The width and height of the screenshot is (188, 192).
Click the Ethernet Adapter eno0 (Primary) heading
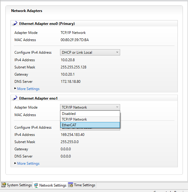click(x=47, y=24)
